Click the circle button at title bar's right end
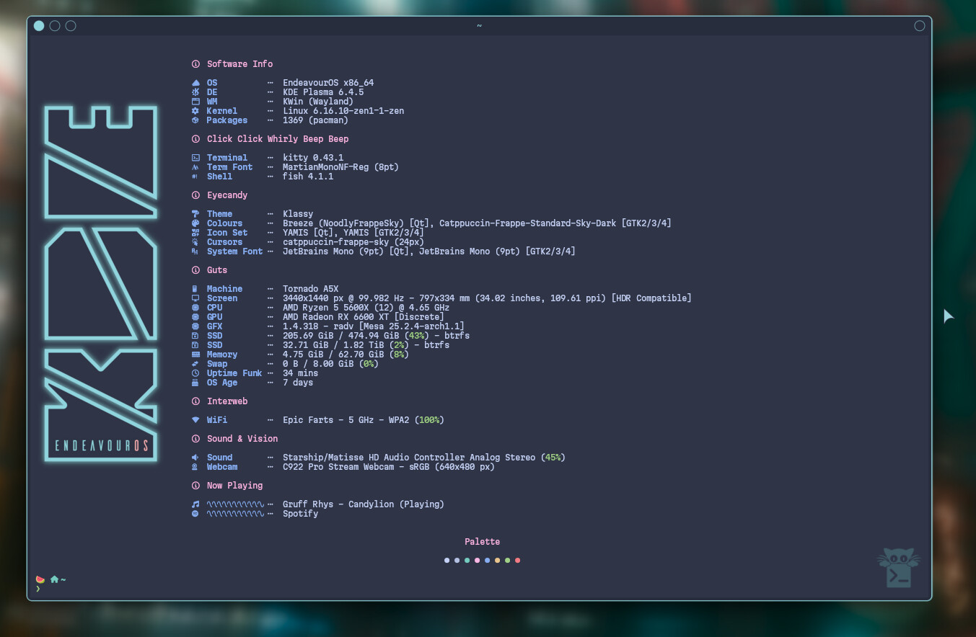The image size is (976, 637). (x=920, y=26)
